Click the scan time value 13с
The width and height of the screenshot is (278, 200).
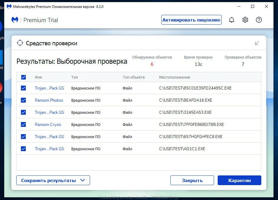pyautogui.click(x=198, y=64)
